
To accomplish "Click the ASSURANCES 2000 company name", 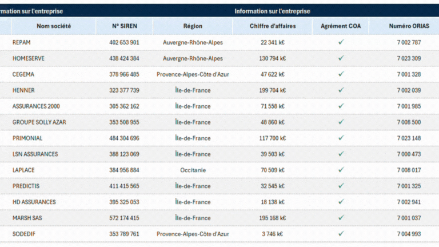I will (36, 106).
